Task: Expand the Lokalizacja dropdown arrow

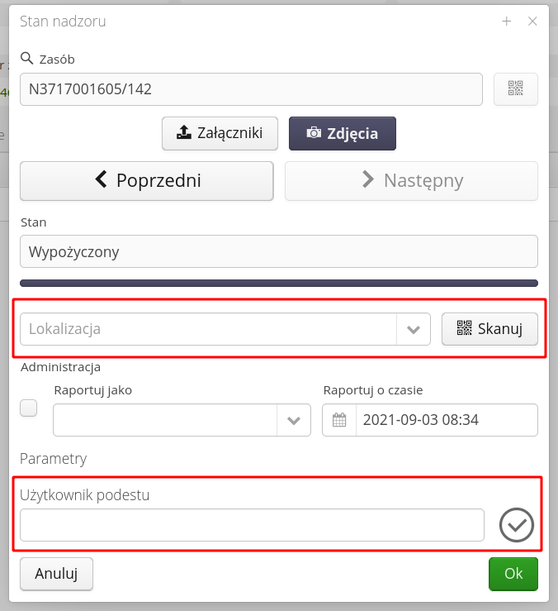Action: pos(414,329)
